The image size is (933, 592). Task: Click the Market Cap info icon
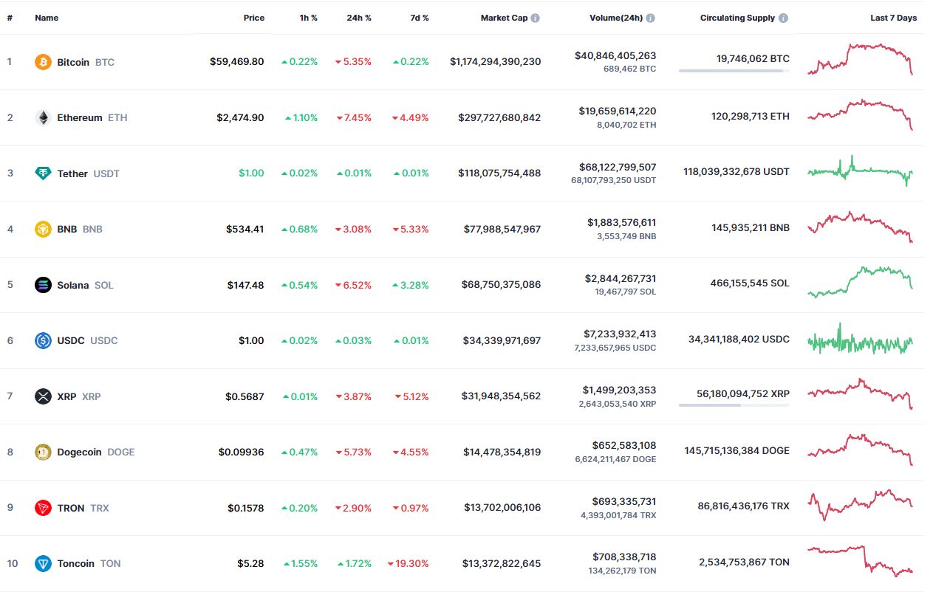coord(535,18)
